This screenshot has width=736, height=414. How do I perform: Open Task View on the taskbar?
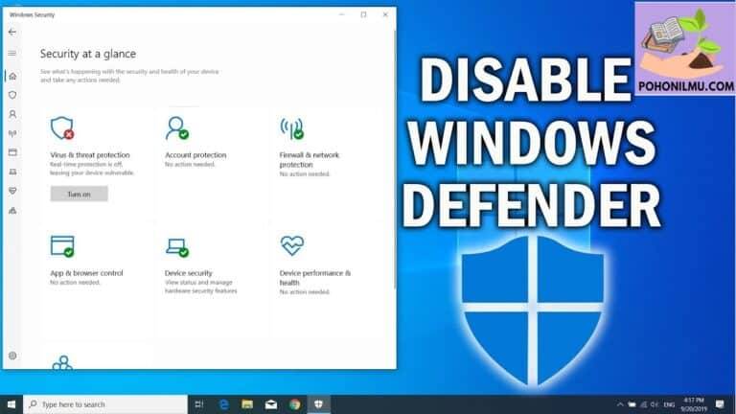199,404
